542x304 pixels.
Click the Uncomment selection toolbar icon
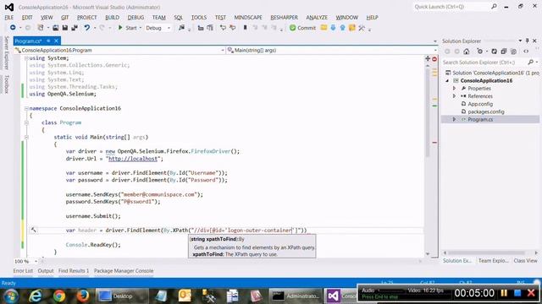point(232,28)
